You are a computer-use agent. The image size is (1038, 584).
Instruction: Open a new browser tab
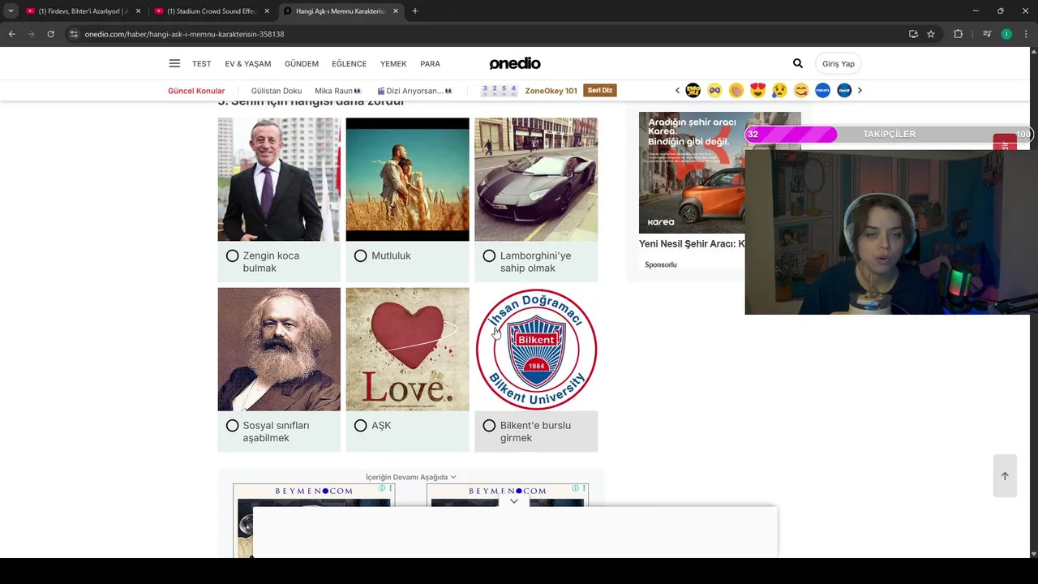coord(415,11)
